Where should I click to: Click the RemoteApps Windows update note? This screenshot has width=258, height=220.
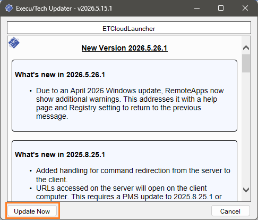tap(130, 103)
